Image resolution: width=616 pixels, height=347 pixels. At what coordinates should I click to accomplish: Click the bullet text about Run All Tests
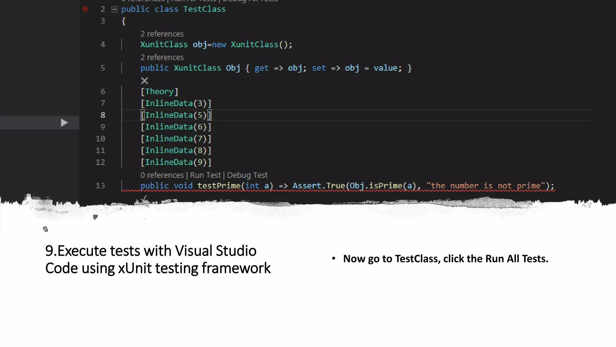point(445,259)
